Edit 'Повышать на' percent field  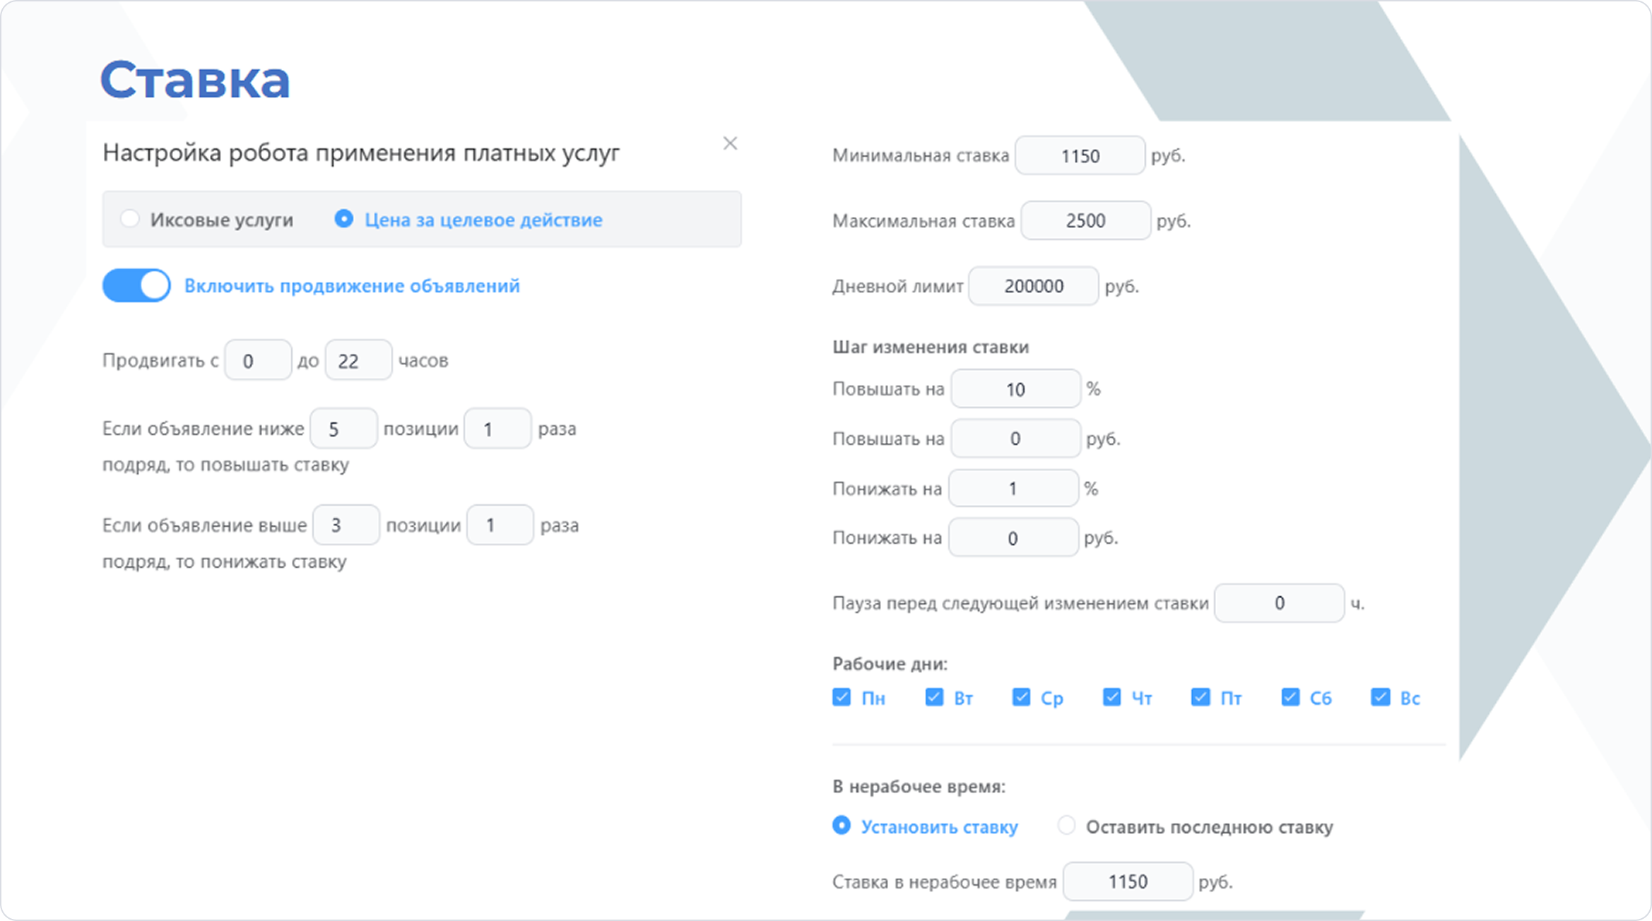coord(1015,389)
